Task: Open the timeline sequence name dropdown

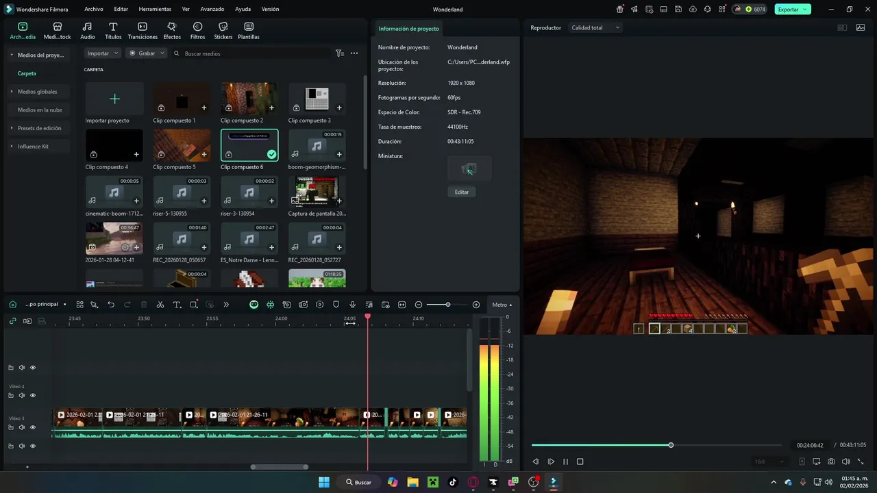Action: click(x=46, y=305)
